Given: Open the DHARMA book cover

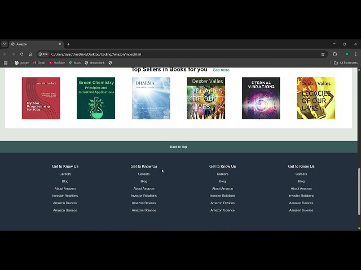Looking at the screenshot, I should coord(151,98).
